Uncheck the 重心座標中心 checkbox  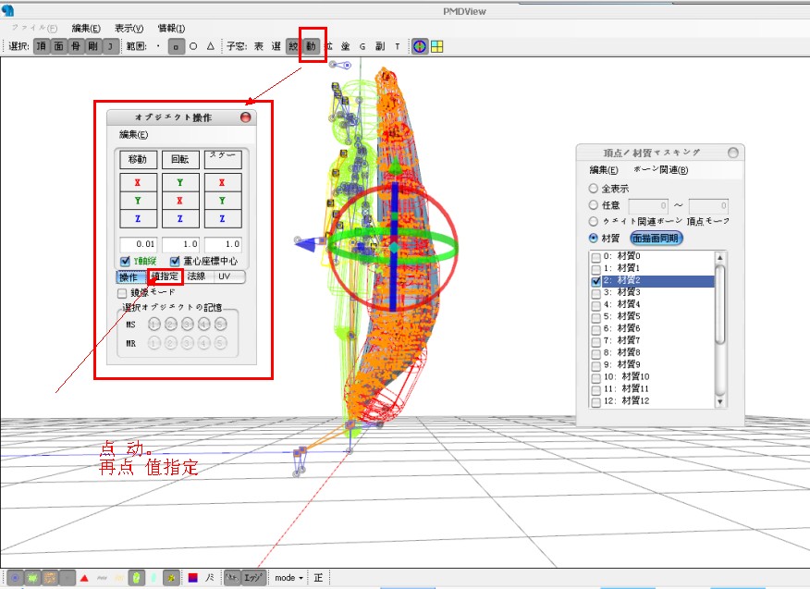175,261
